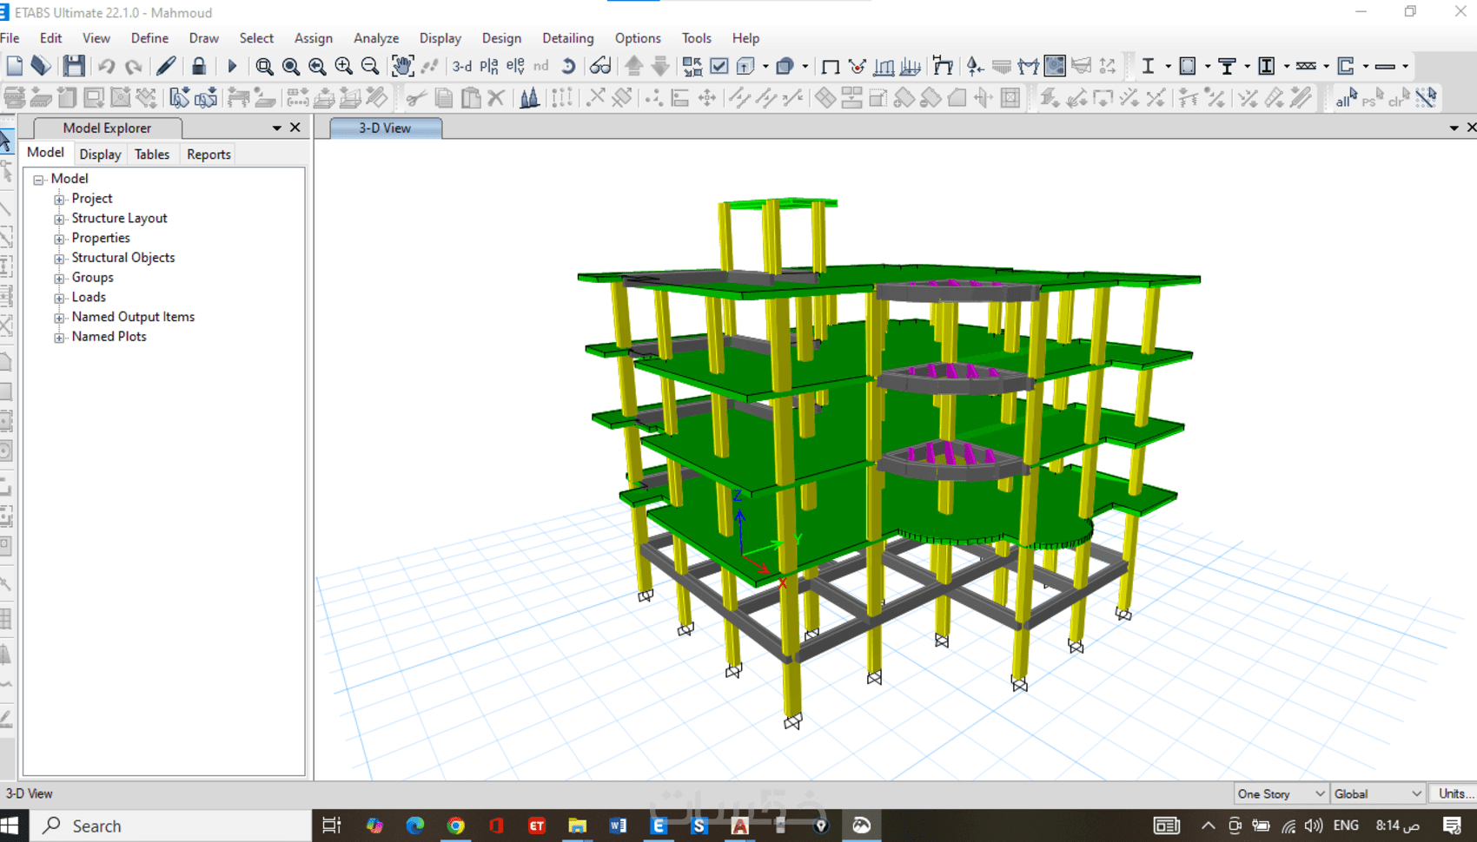Open the Analyze menu

376,38
